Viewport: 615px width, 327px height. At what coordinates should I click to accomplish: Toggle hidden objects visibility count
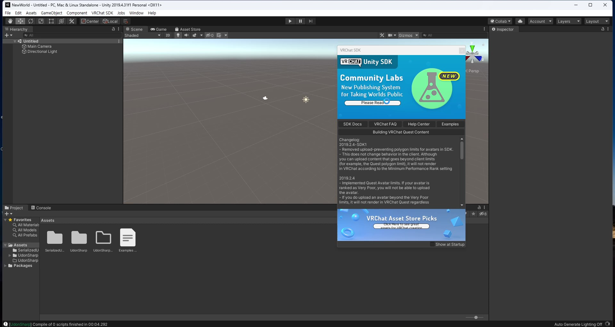pos(209,35)
